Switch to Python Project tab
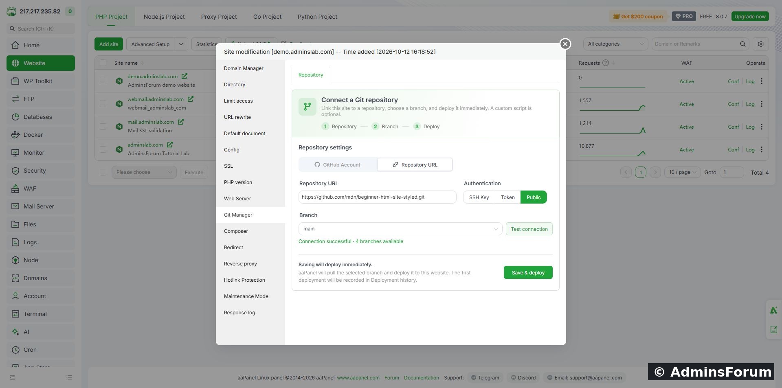The image size is (782, 388). pyautogui.click(x=317, y=17)
